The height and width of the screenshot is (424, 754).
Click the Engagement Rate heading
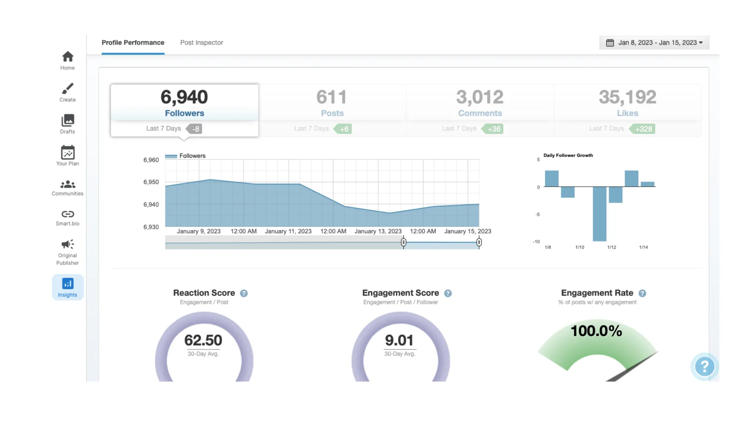tap(597, 293)
